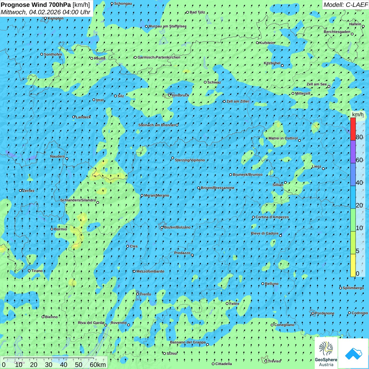Image resolution: width=369 pixels, height=369 pixels.
Task: Click the Zell am Ziller label
Action: click(238, 101)
